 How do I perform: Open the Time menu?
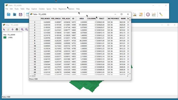[x=55, y=9]
